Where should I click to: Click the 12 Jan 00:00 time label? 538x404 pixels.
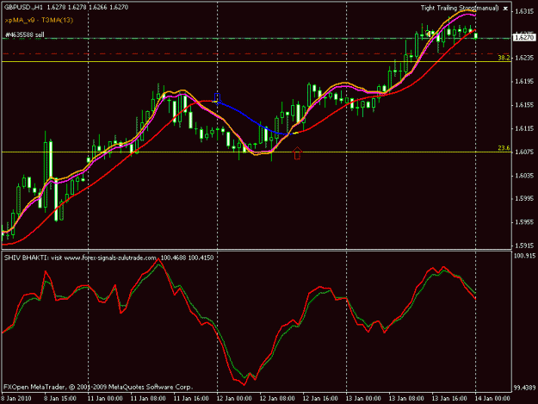coord(234,399)
